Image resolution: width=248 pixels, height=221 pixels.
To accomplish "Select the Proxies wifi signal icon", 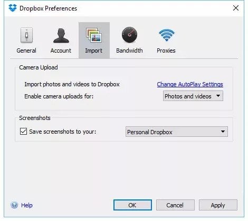I will 166,35.
